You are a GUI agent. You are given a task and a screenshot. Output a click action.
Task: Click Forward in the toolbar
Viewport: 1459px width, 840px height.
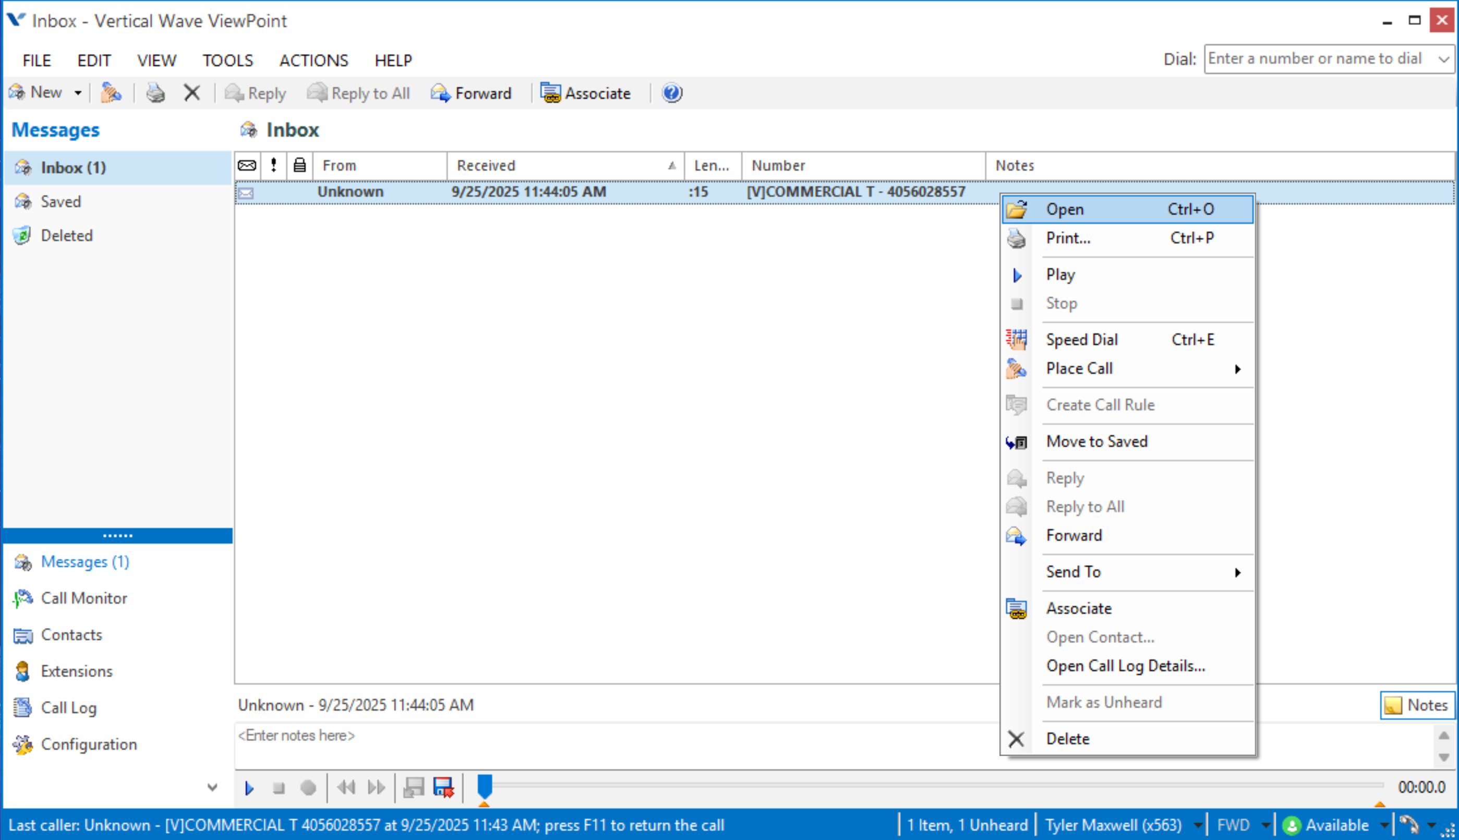click(471, 93)
